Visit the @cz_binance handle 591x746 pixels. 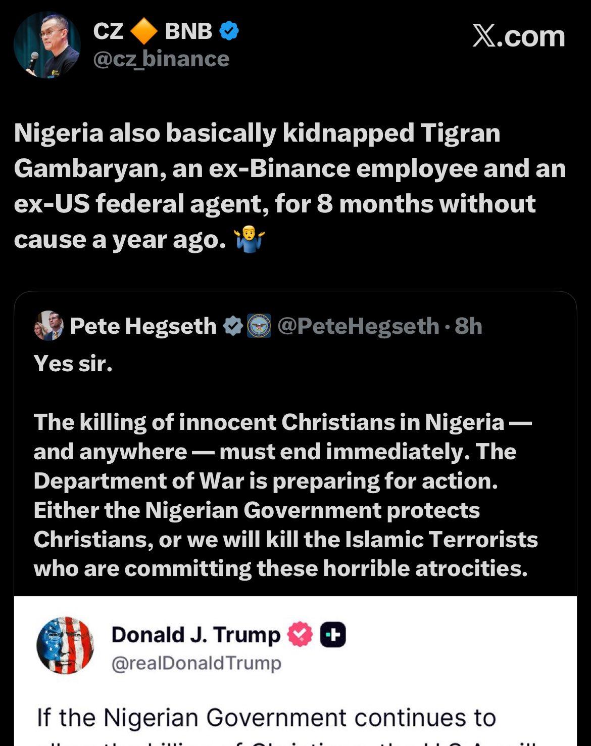tap(161, 59)
